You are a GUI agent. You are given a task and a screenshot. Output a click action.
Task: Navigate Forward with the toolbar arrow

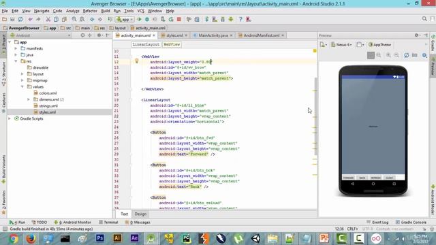tap(100, 19)
